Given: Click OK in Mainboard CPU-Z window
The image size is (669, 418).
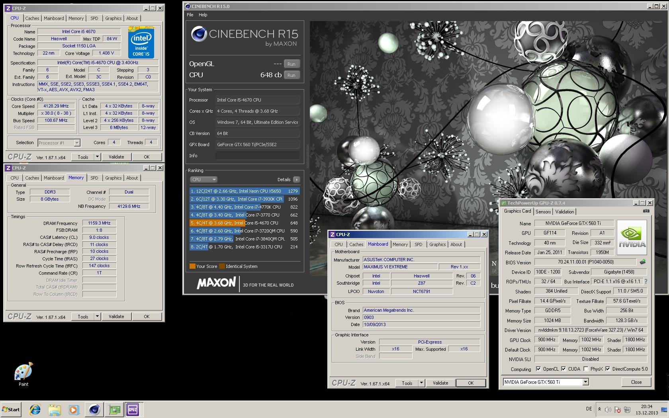Looking at the screenshot, I should [x=471, y=383].
